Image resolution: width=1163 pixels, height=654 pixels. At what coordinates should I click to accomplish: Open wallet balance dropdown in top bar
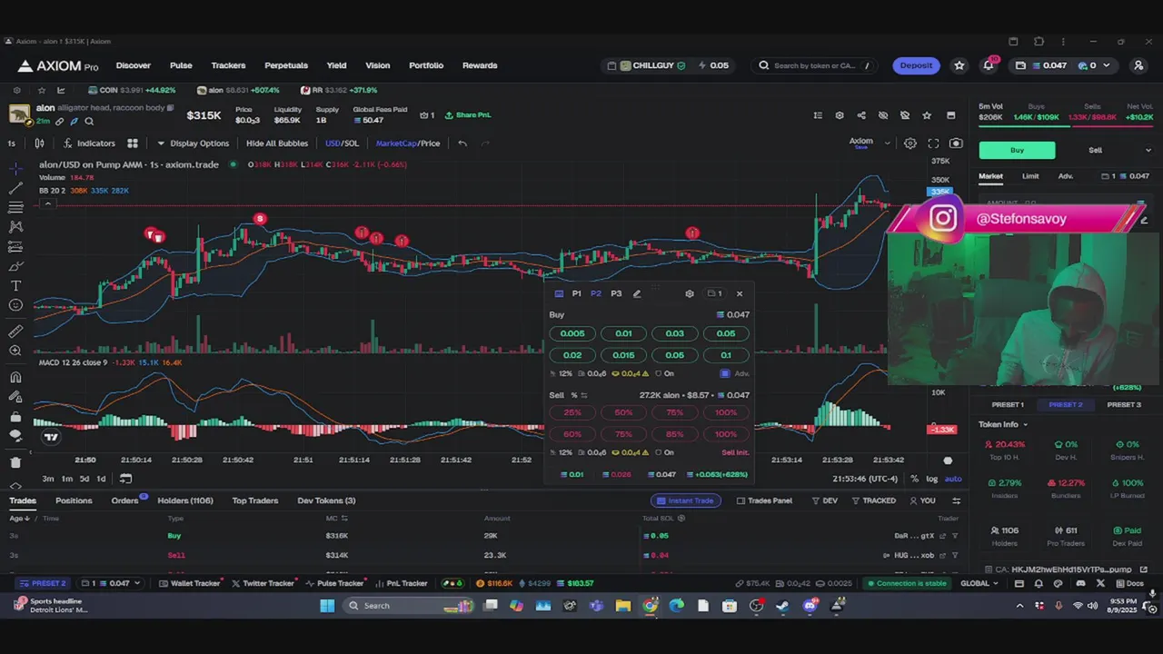[1065, 65]
